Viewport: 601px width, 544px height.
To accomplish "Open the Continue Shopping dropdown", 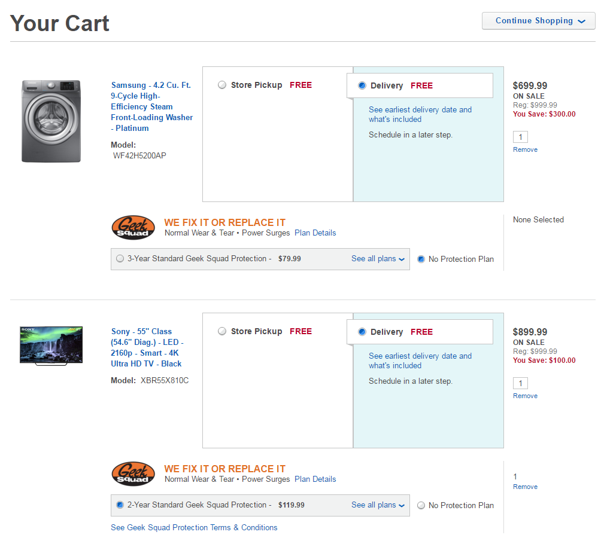I will (538, 21).
